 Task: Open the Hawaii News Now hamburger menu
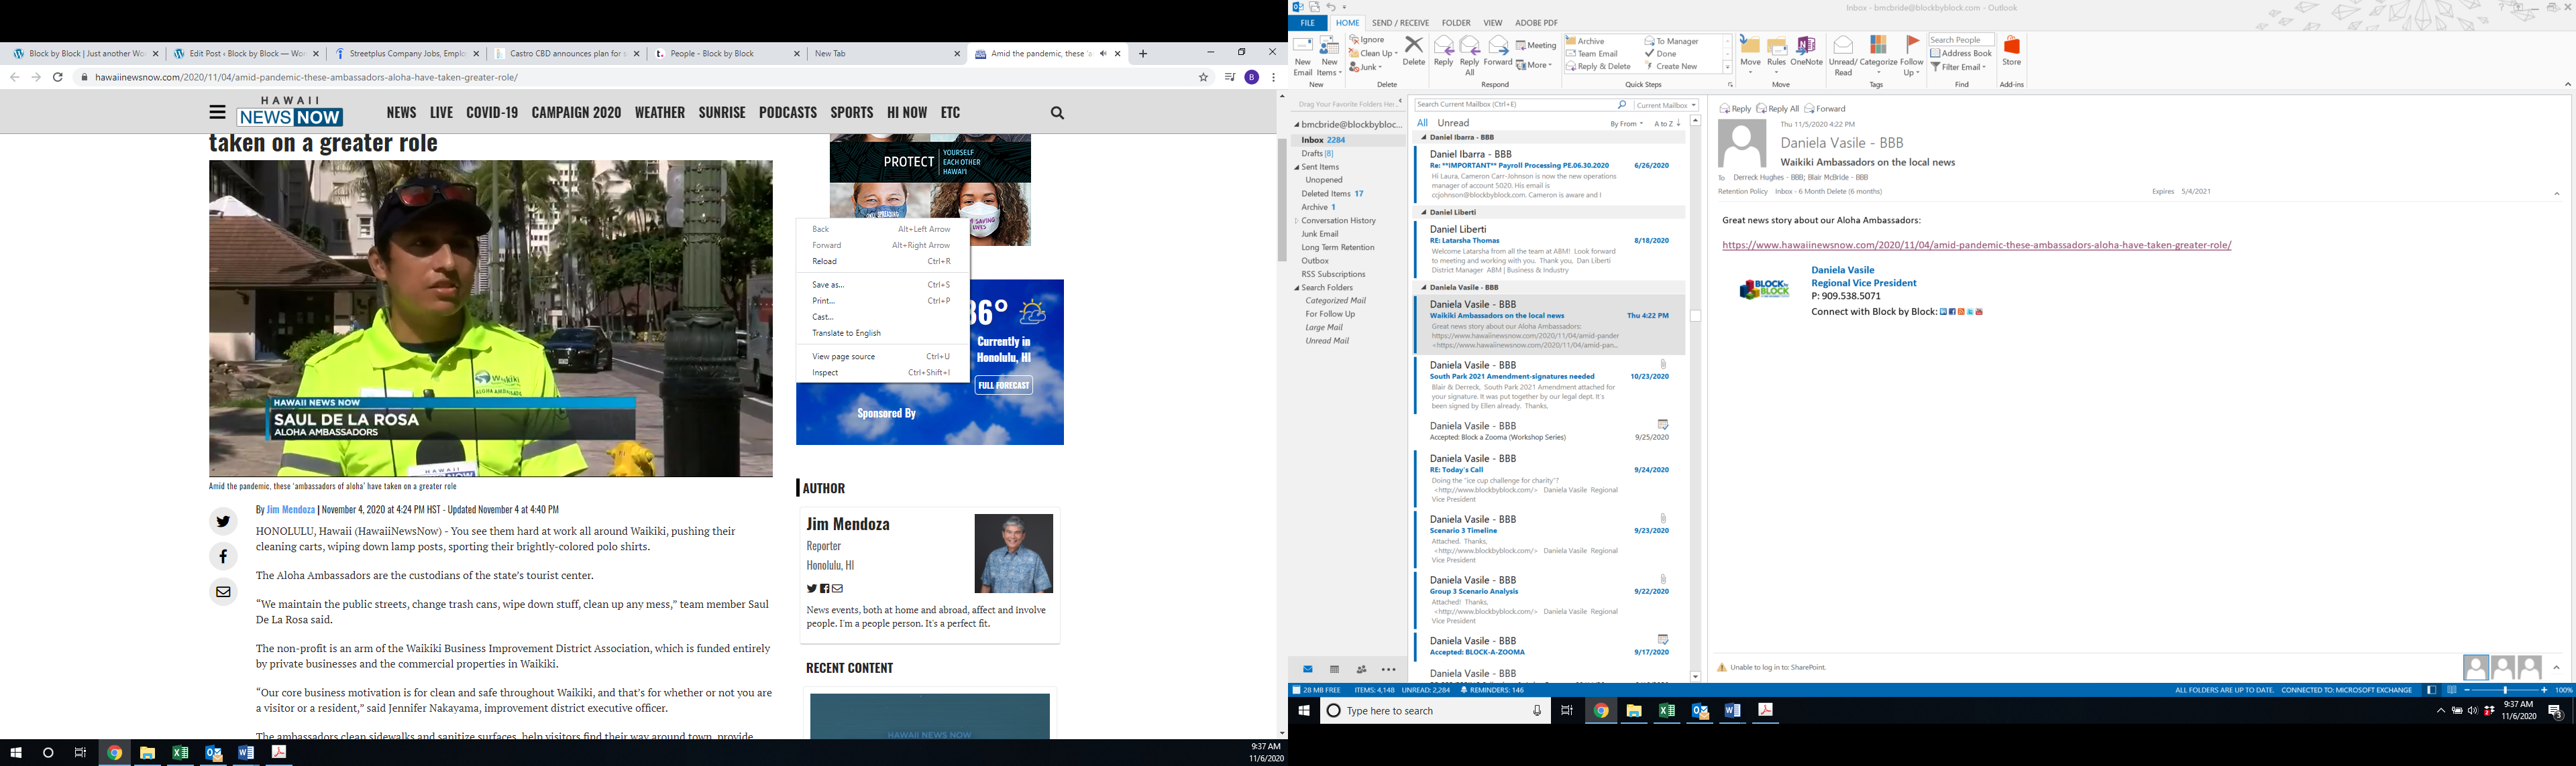pos(217,113)
